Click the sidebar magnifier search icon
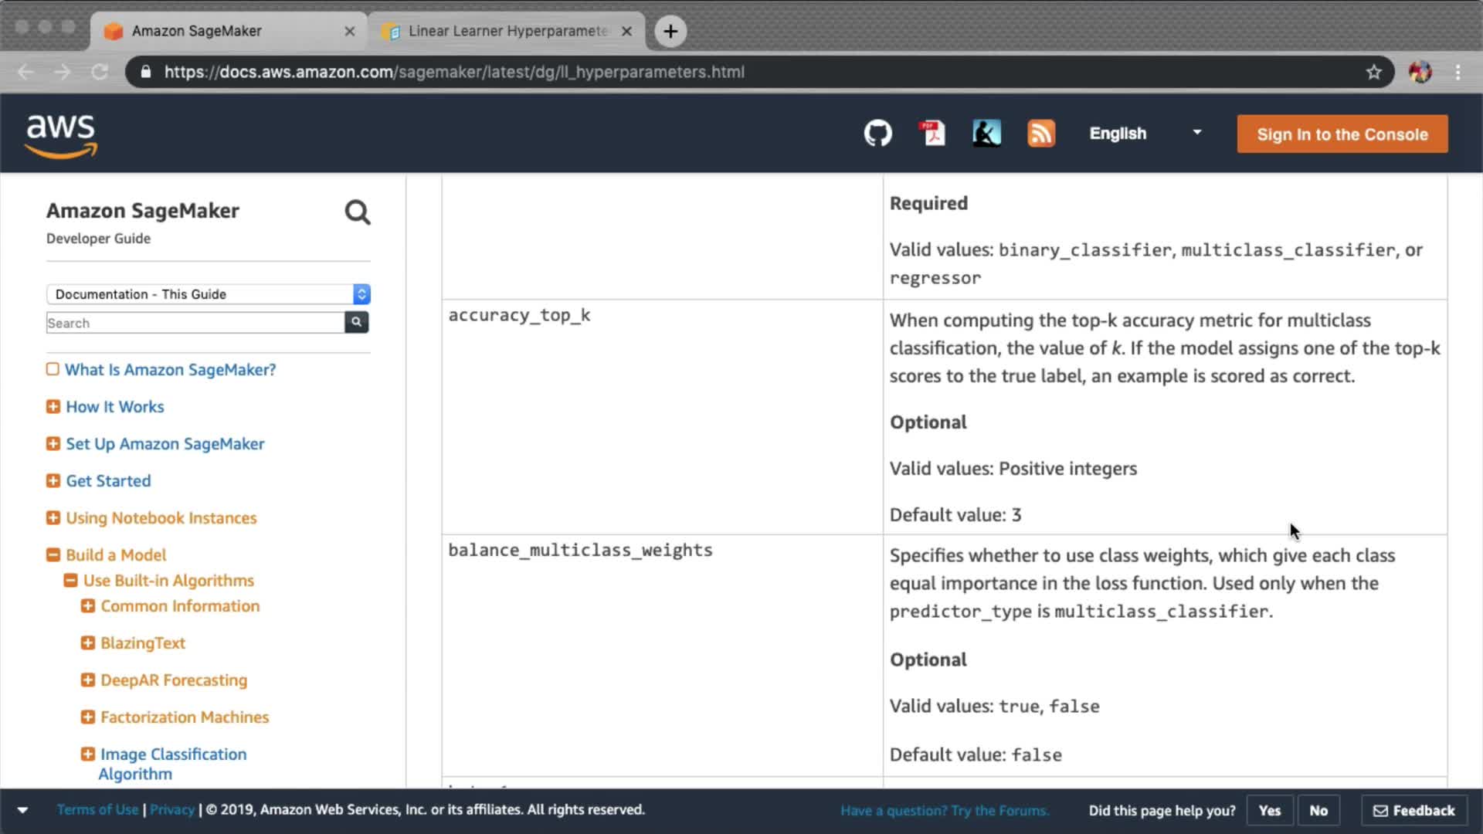1483x834 pixels. [357, 212]
